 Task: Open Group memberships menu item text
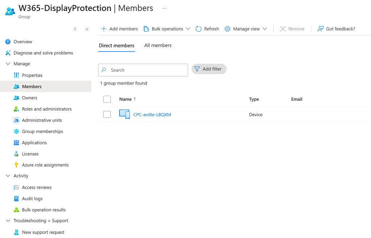point(43,131)
